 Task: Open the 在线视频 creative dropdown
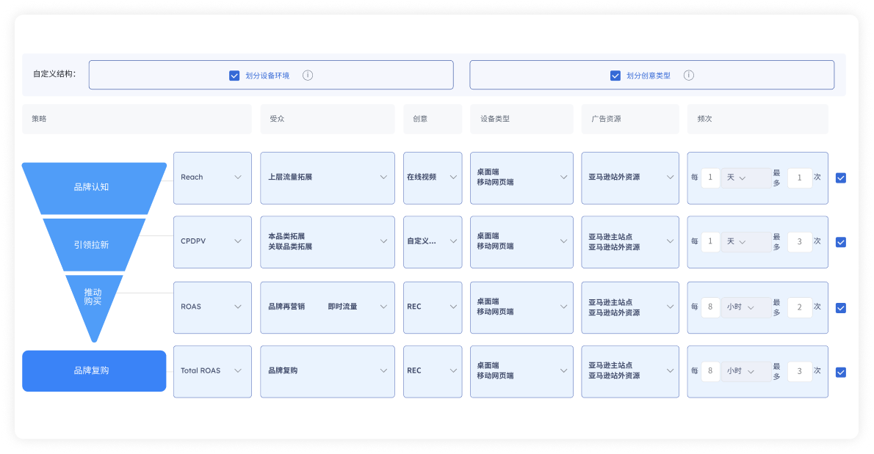click(x=432, y=177)
